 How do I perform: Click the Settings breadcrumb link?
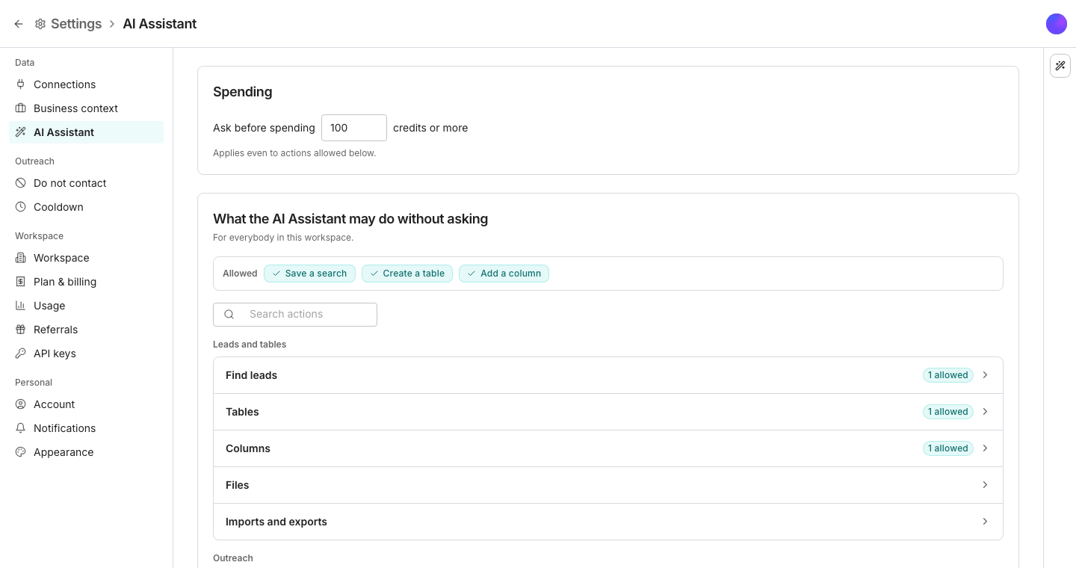click(76, 24)
